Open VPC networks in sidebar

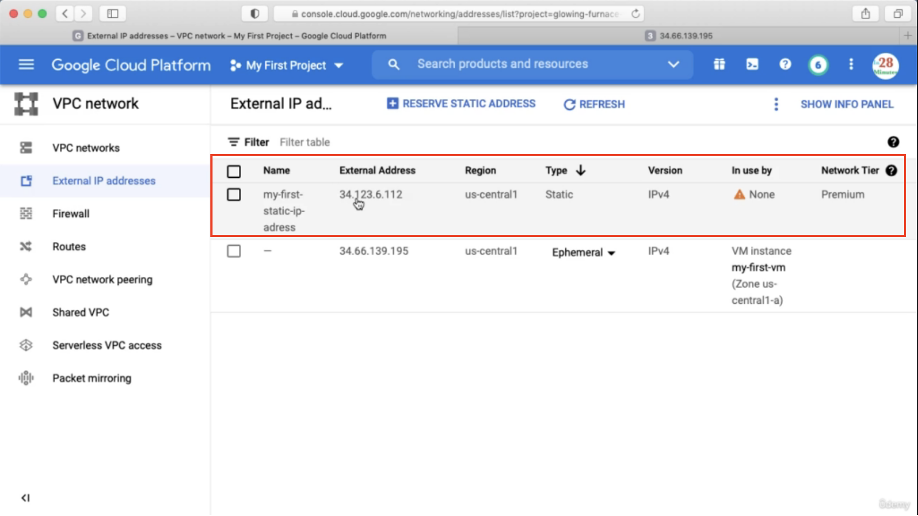tap(86, 148)
